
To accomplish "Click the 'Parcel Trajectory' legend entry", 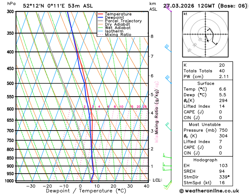I will point(120,21).
